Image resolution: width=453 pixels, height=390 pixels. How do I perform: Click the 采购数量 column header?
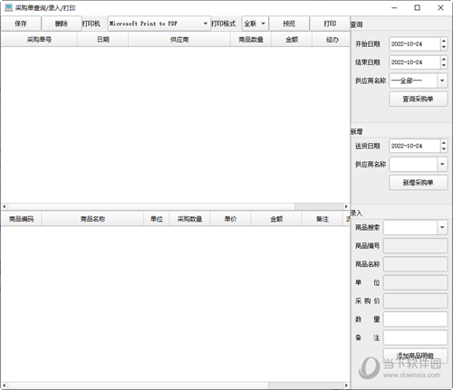click(189, 219)
